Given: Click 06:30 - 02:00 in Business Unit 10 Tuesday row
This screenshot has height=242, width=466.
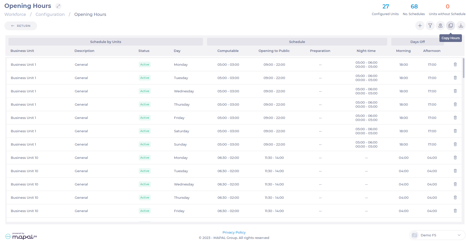Looking at the screenshot, I should (228, 171).
